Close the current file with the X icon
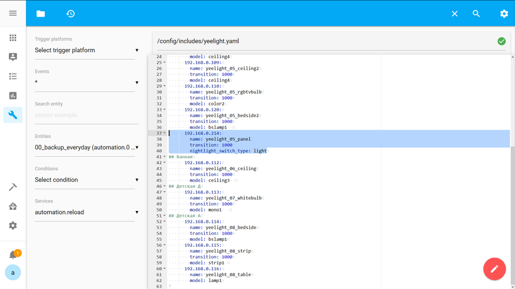The width and height of the screenshot is (515, 289). coord(455,14)
